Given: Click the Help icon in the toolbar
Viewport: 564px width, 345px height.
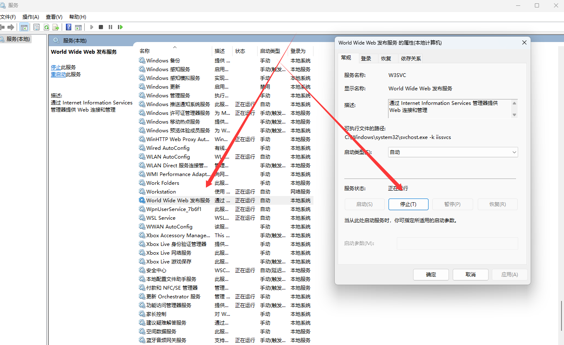Looking at the screenshot, I should (x=68, y=27).
